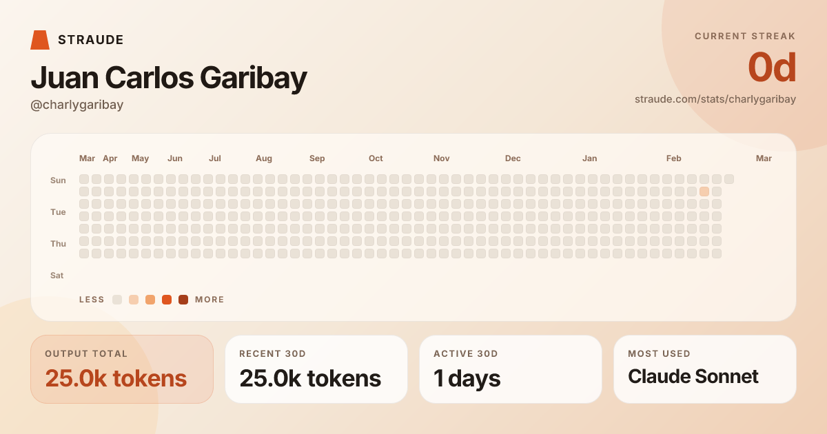Select the middle legend swatch
Viewport: 827px width, 434px height.
click(x=150, y=300)
